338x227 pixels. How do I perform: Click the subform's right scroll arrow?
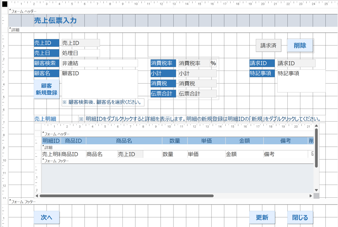311,196
